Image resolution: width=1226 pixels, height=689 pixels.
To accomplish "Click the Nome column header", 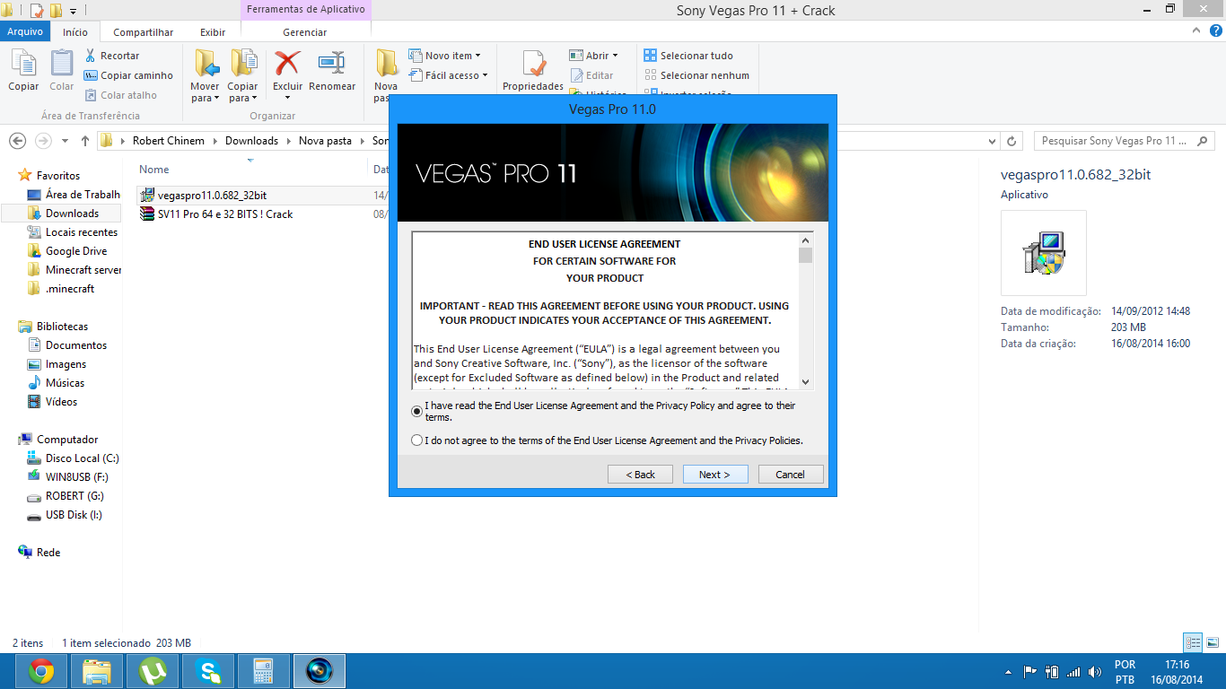I will pyautogui.click(x=154, y=170).
